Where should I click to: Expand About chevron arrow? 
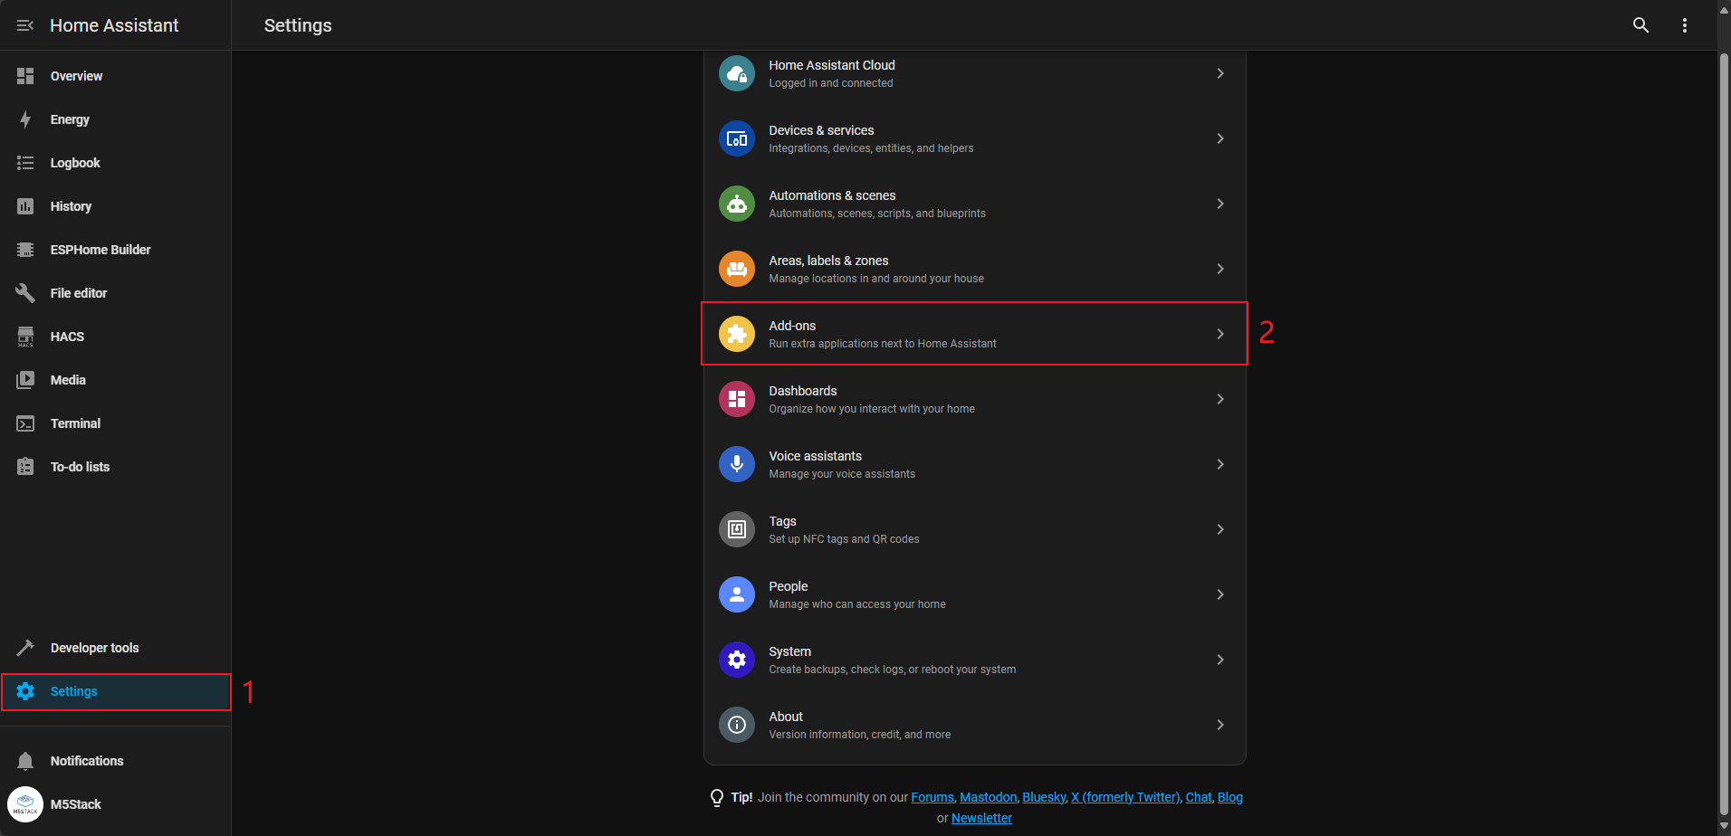[1220, 725]
